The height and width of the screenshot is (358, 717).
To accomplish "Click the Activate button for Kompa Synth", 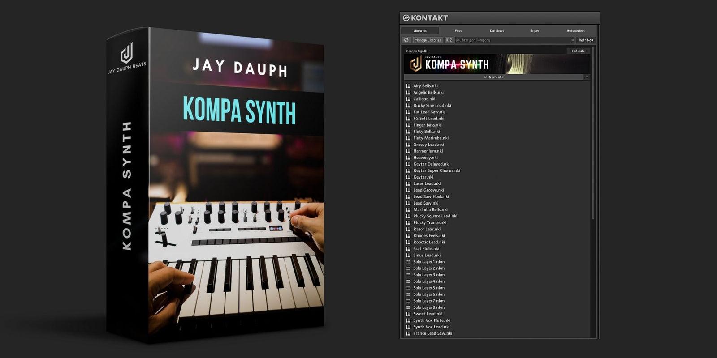I will [x=578, y=51].
